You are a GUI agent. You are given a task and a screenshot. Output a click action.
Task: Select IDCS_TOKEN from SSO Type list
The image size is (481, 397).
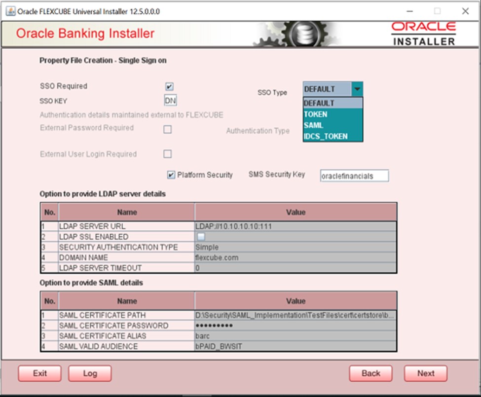click(x=333, y=137)
